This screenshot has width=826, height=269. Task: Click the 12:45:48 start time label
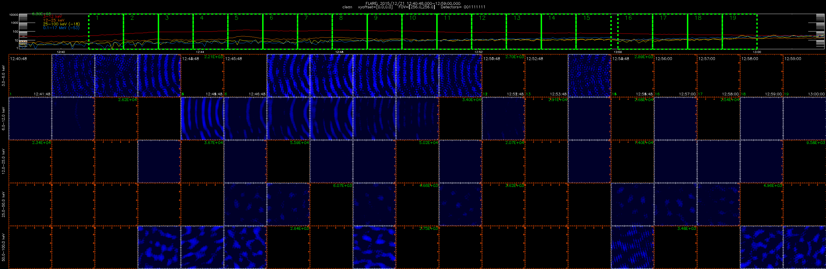[x=233, y=59]
